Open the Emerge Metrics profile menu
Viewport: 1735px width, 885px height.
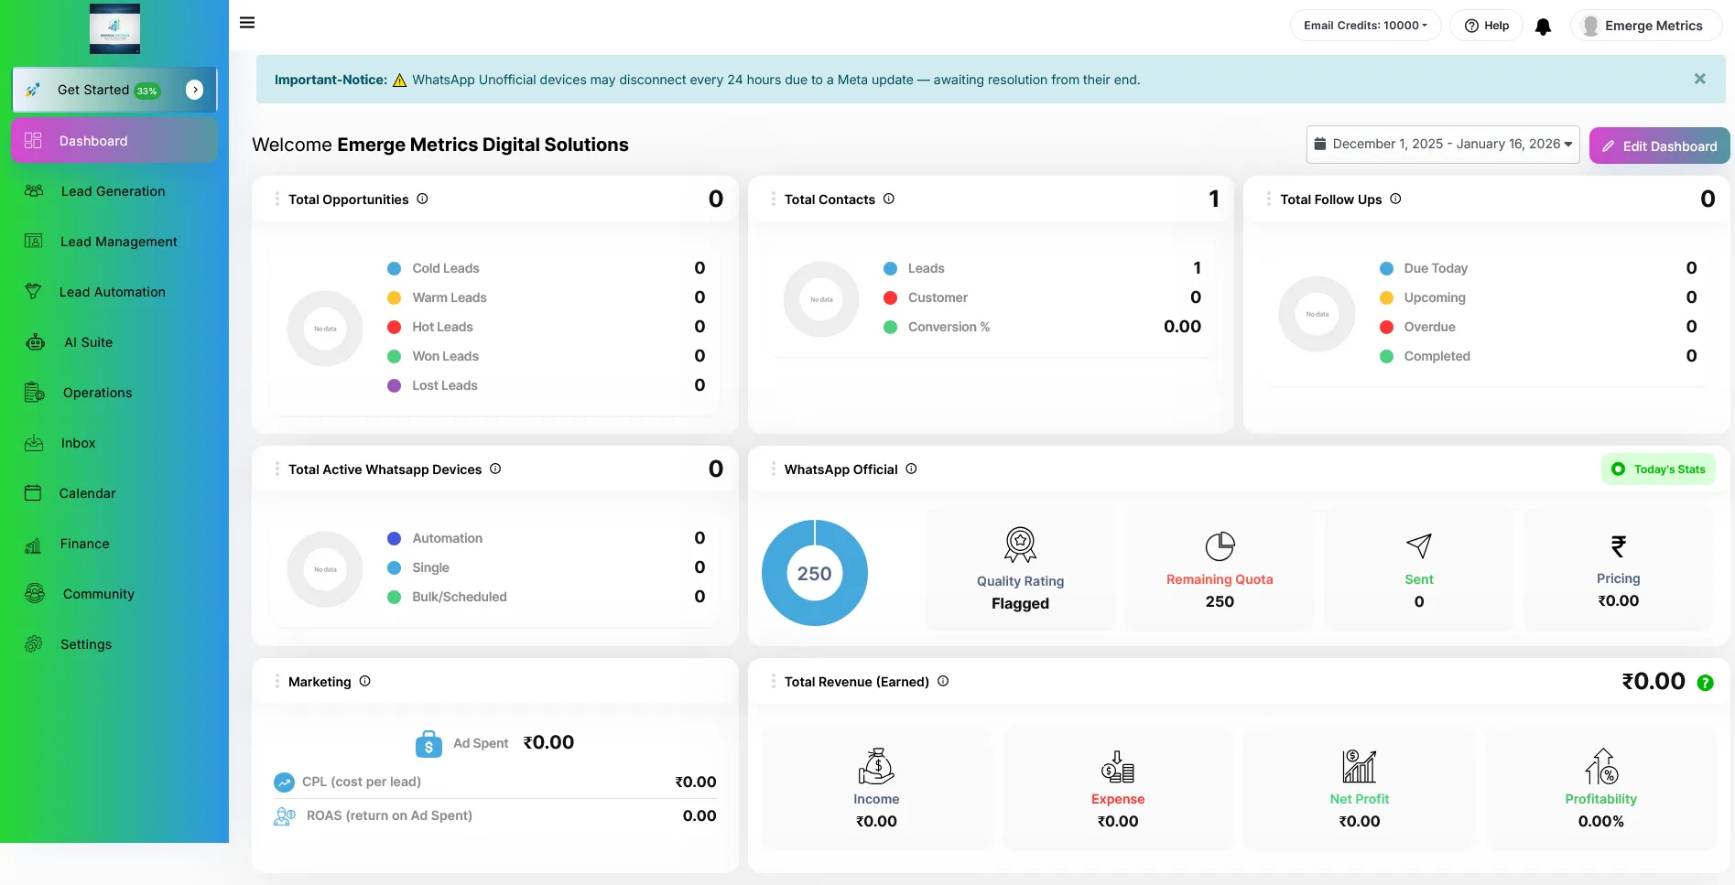pos(1645,26)
